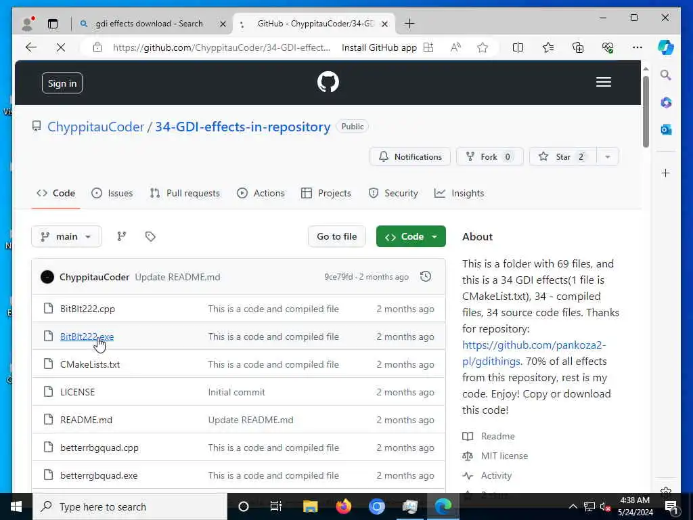693x520 pixels.
Task: Click Edge's back arrow
Action: pyautogui.click(x=31, y=47)
